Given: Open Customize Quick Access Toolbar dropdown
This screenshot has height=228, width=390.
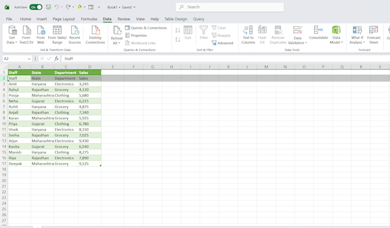Looking at the screenshot, I should (x=99, y=7).
